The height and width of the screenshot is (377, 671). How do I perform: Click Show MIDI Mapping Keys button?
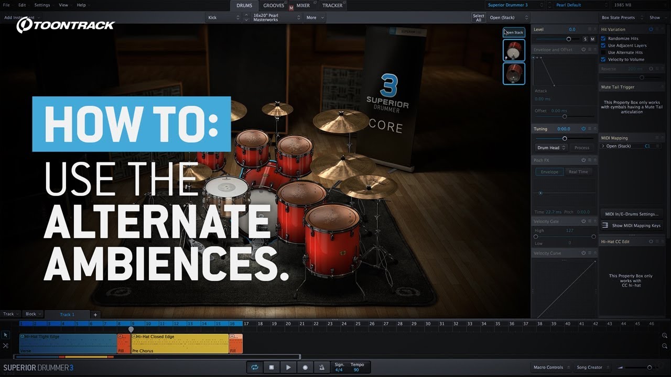631,226
